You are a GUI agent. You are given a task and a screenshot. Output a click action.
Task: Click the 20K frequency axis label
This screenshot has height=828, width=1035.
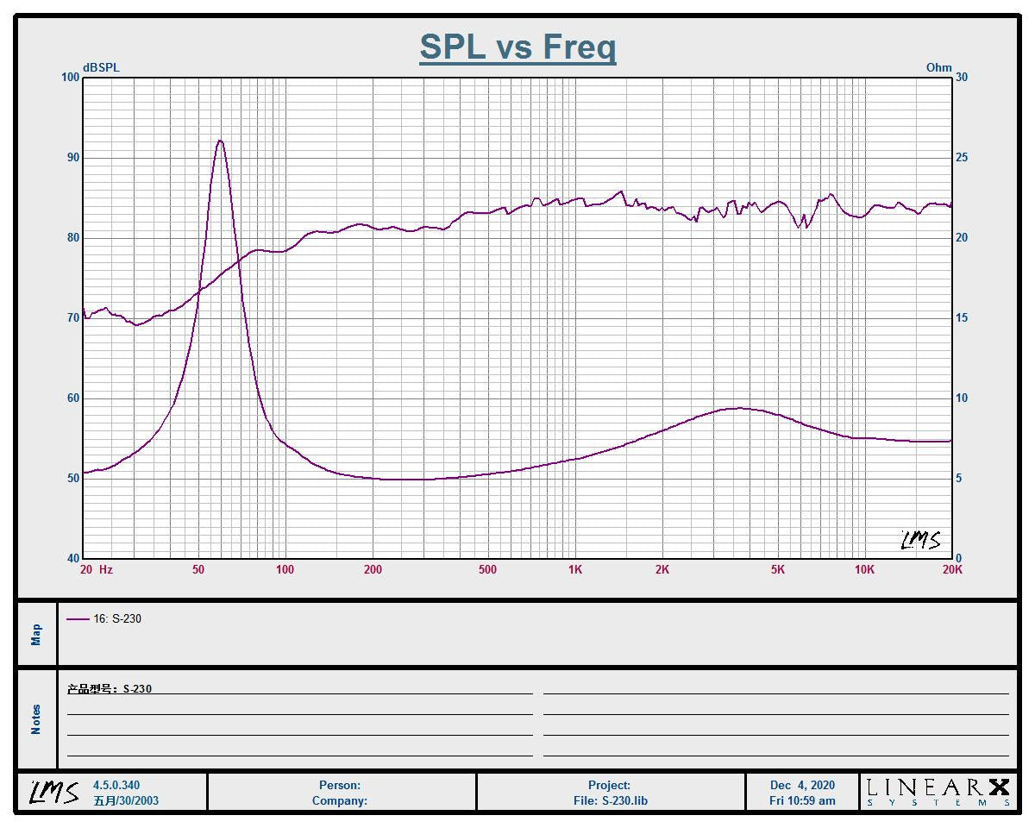point(951,569)
